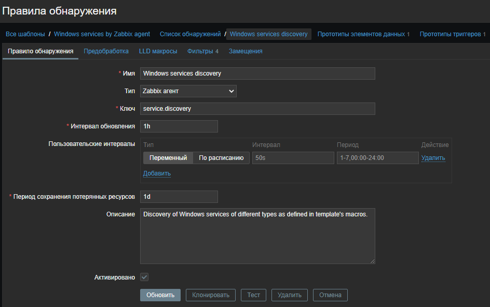Grab the Описание textarea resize handle

click(372, 261)
